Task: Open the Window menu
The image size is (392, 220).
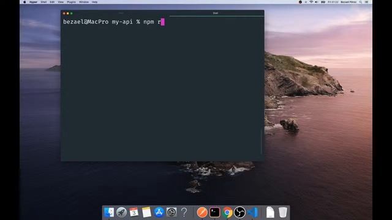Action: [84, 2]
